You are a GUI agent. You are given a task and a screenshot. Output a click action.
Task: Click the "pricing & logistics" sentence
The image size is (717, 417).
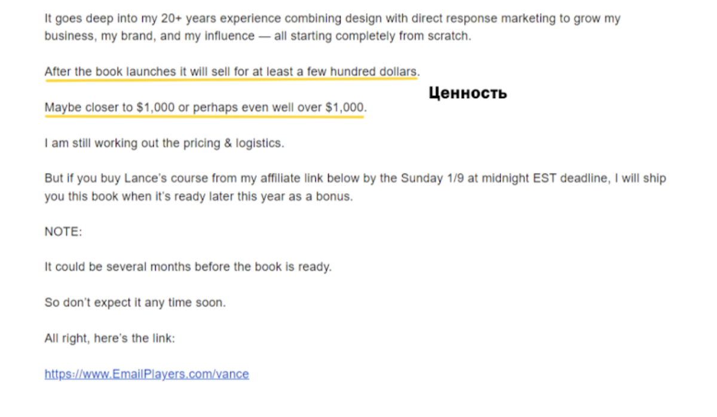164,143
